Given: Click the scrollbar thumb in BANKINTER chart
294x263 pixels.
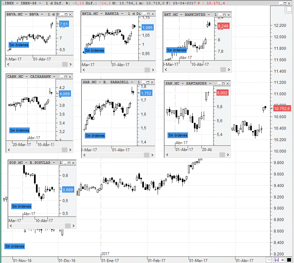Looking at the screenshot, I should click(223, 69).
